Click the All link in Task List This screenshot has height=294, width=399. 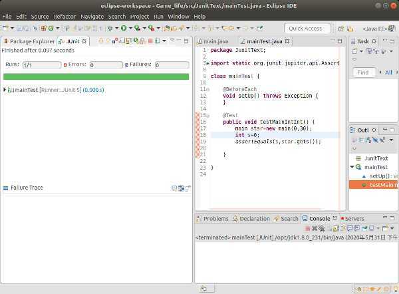tap(388, 73)
